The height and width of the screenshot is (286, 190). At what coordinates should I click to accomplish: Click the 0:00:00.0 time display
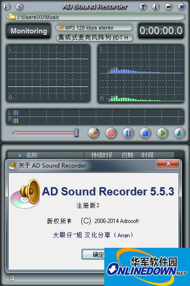[161, 31]
